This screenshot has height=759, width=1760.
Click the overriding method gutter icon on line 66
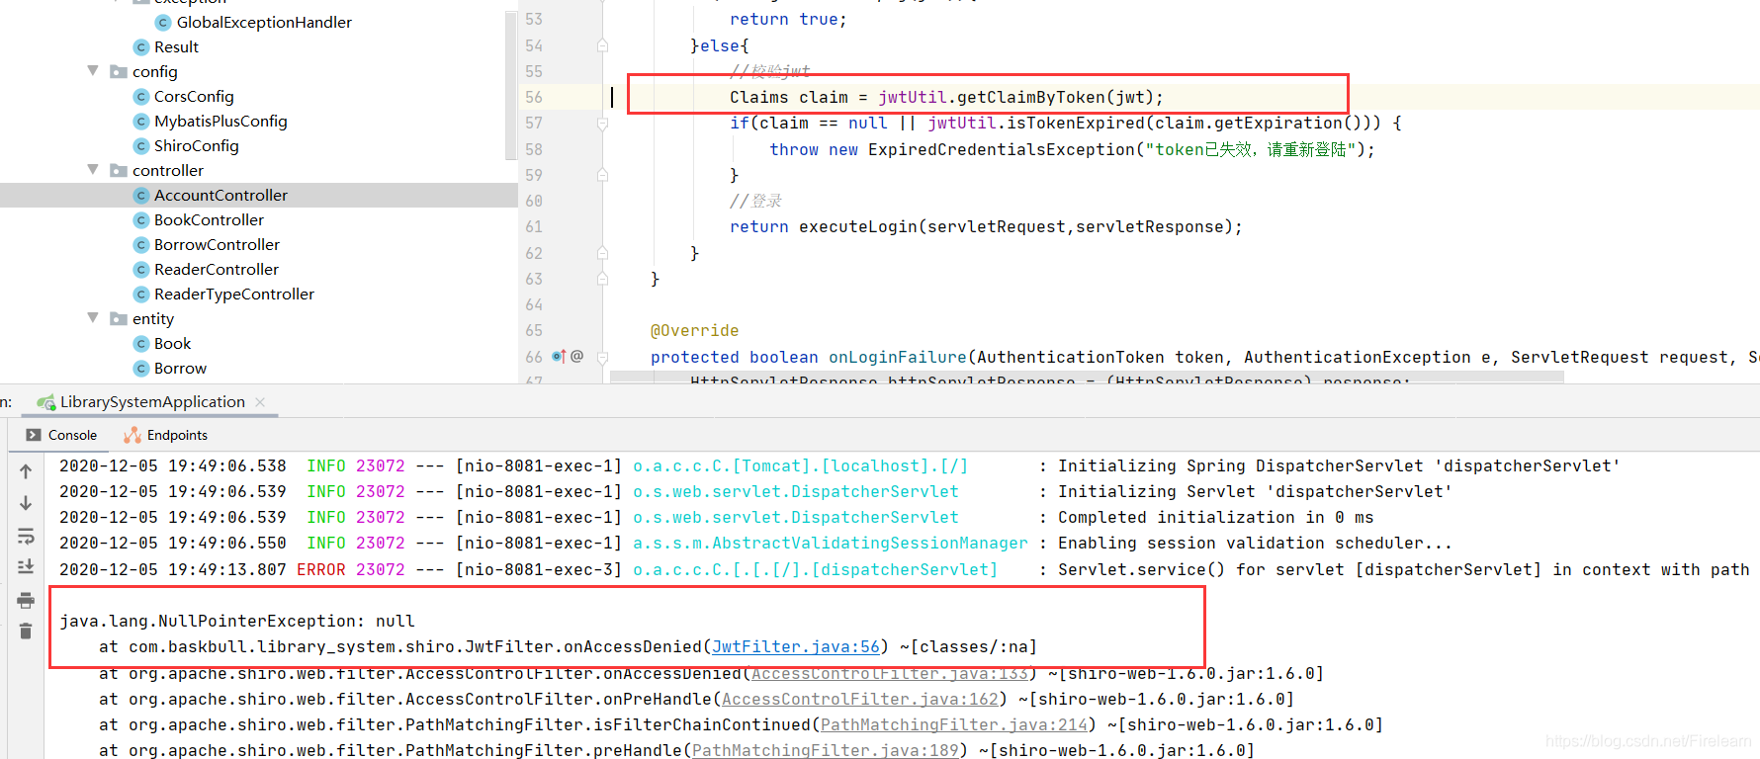(559, 356)
